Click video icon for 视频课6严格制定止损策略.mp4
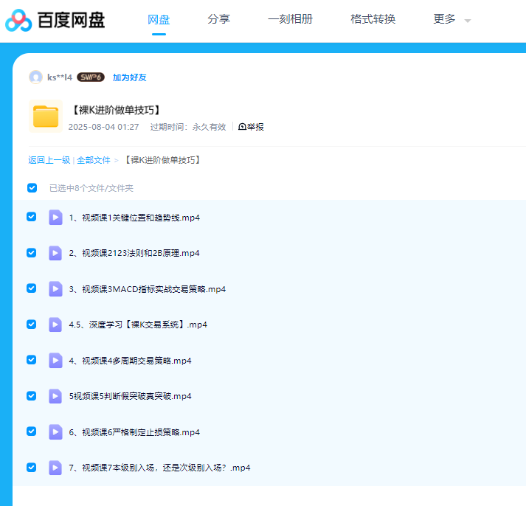The height and width of the screenshot is (506, 526). pyautogui.click(x=55, y=432)
